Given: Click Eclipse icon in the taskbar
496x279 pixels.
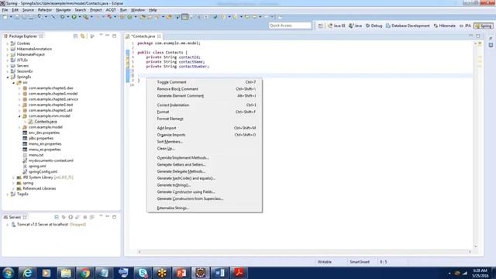Looking at the screenshot, I should pos(200,273).
